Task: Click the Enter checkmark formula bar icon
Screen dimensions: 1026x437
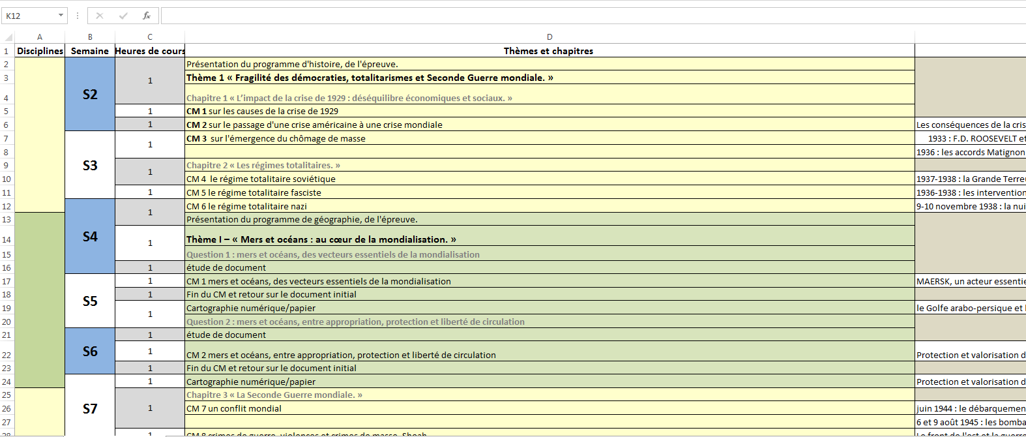Action: (x=123, y=16)
